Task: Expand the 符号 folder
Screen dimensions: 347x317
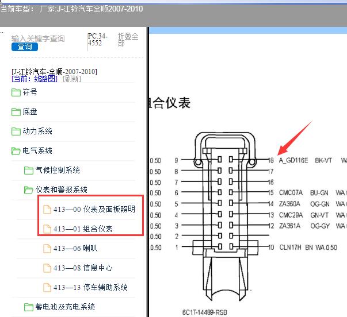Action: coord(30,92)
